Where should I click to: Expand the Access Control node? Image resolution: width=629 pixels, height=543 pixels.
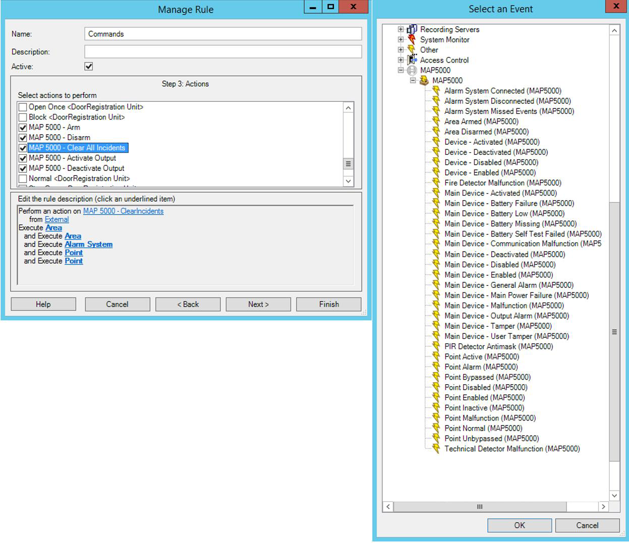401,60
